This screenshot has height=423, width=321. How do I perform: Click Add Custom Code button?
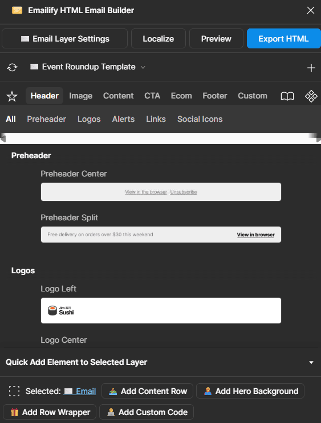click(x=147, y=412)
